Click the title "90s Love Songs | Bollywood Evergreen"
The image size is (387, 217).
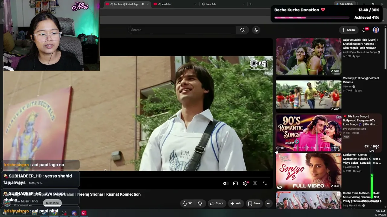click(x=360, y=120)
